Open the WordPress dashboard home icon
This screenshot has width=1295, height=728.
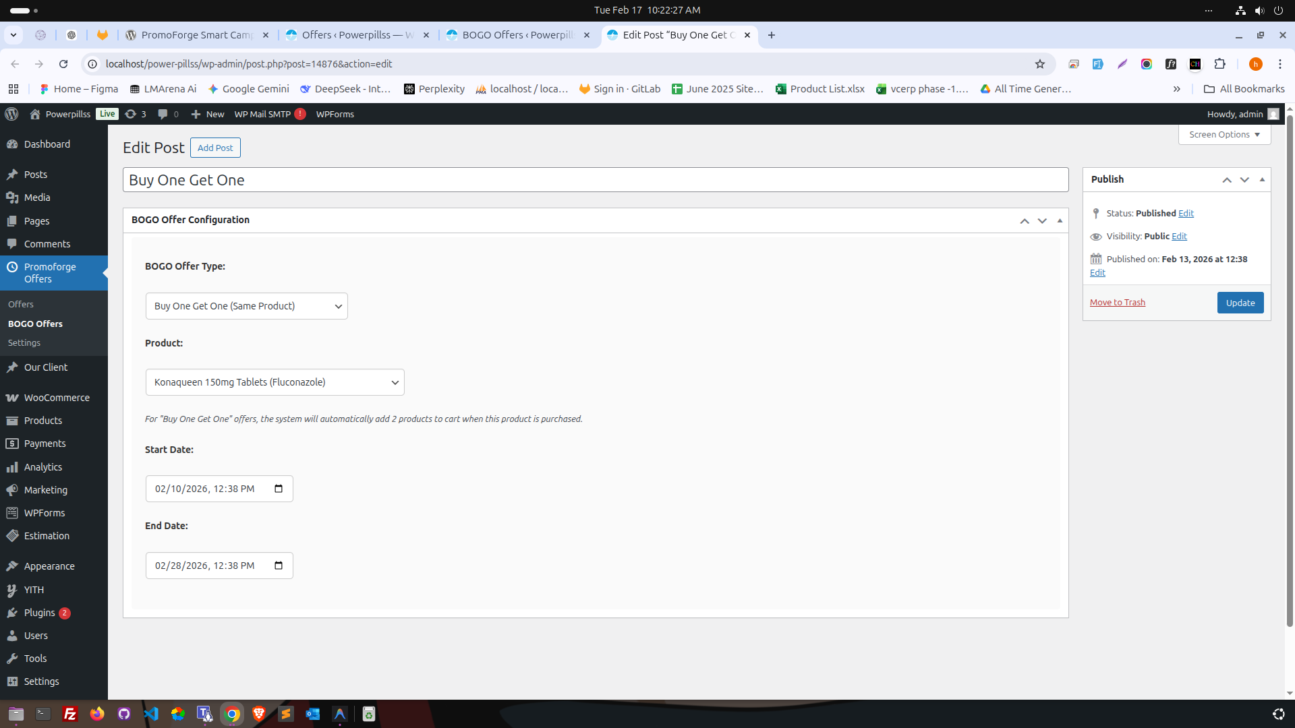pyautogui.click(x=34, y=114)
